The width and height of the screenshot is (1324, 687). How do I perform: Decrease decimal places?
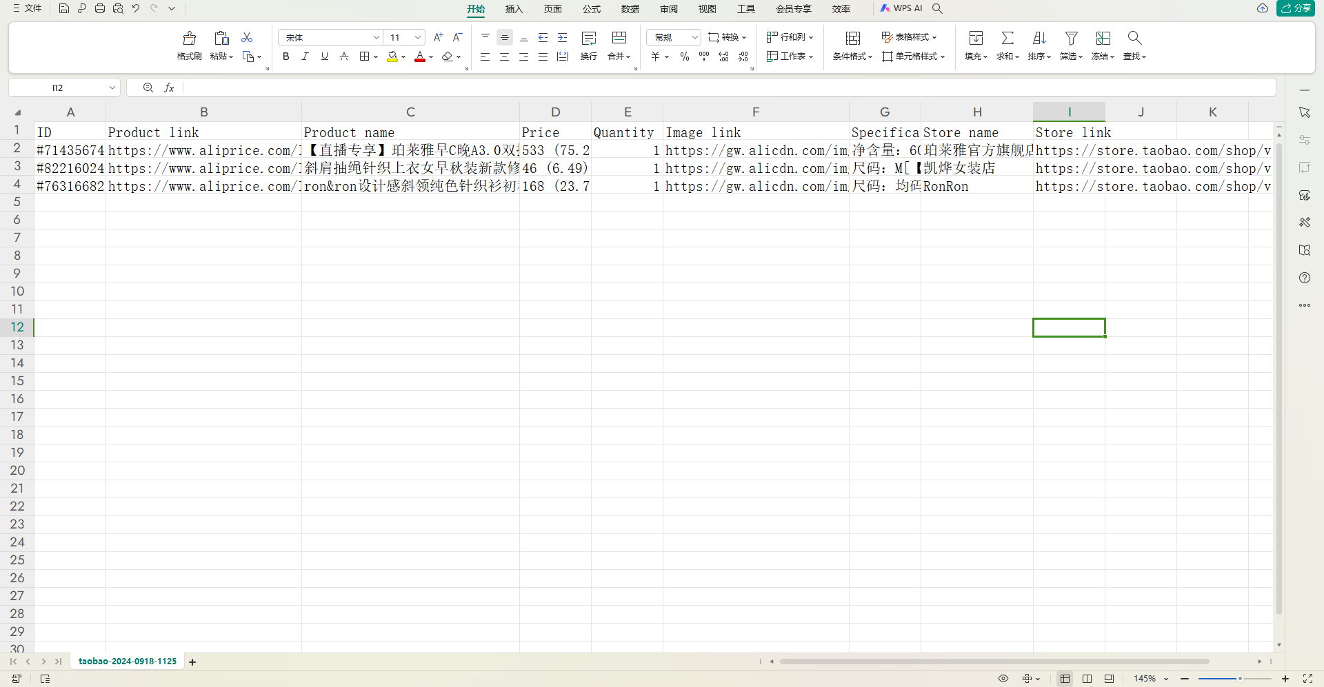coord(743,57)
